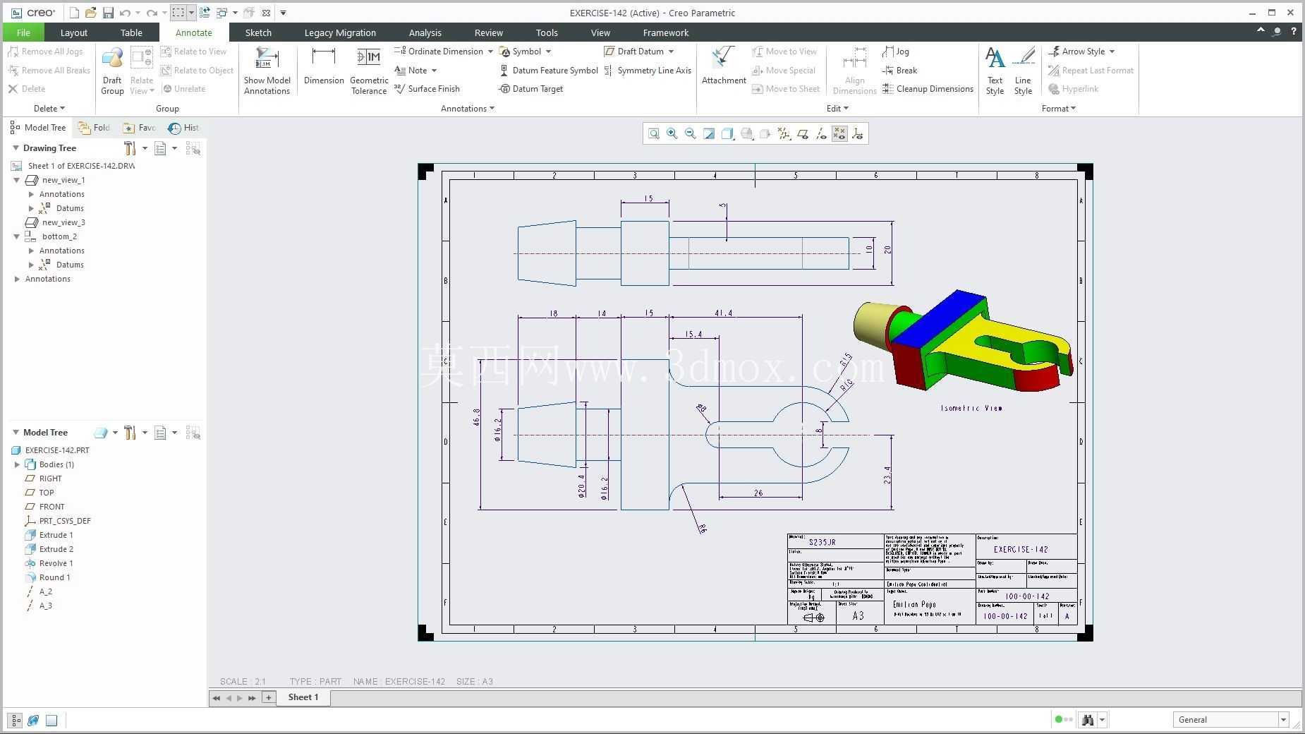Screen dimensions: 1305x734
Task: Expand the Annotations ribbon group menu
Action: [467, 109]
